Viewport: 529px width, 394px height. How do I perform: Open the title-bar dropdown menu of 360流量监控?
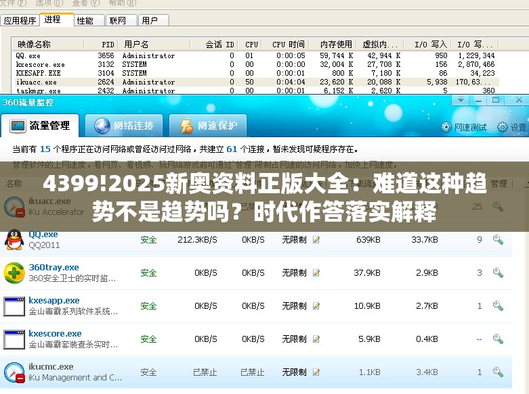461,100
